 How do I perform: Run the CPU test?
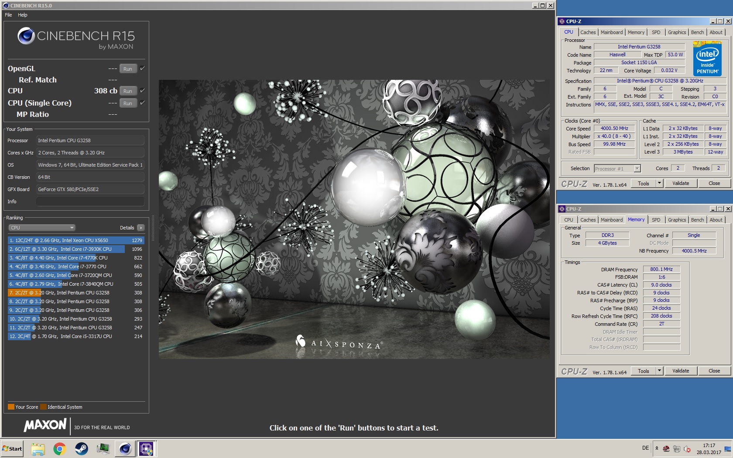point(128,91)
